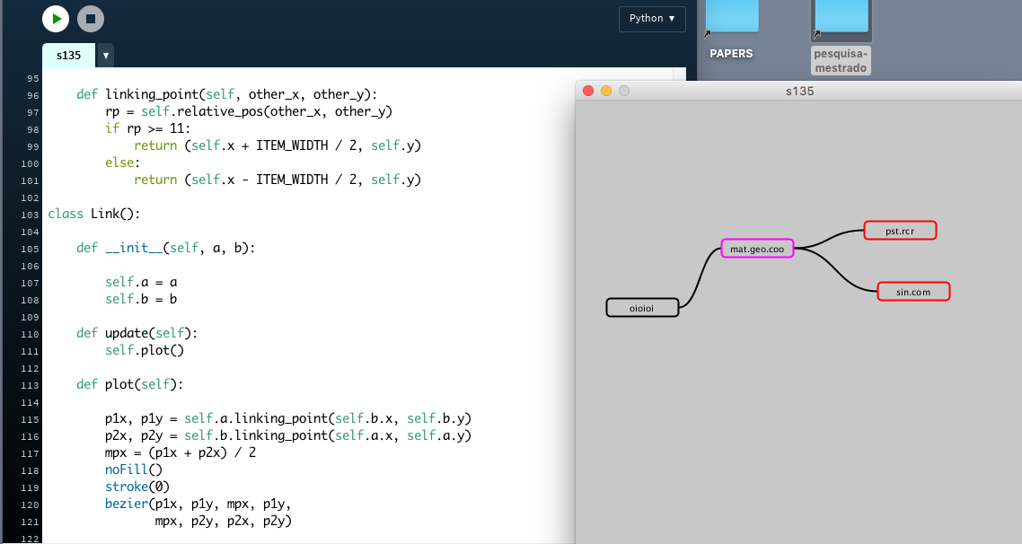This screenshot has width=1022, height=544.
Task: Click the red sin.com node
Action: [x=912, y=292]
